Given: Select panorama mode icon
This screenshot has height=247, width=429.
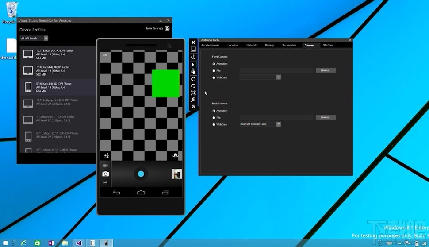Looking at the screenshot, I should click(105, 182).
